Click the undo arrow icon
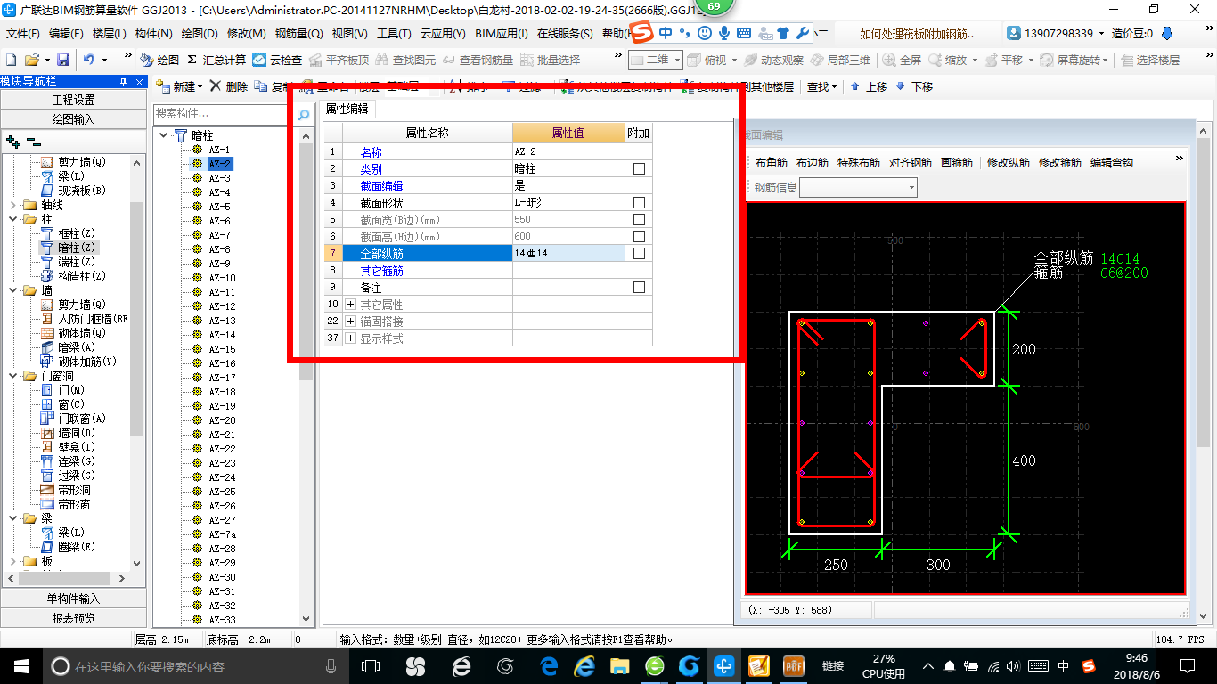 (89, 60)
